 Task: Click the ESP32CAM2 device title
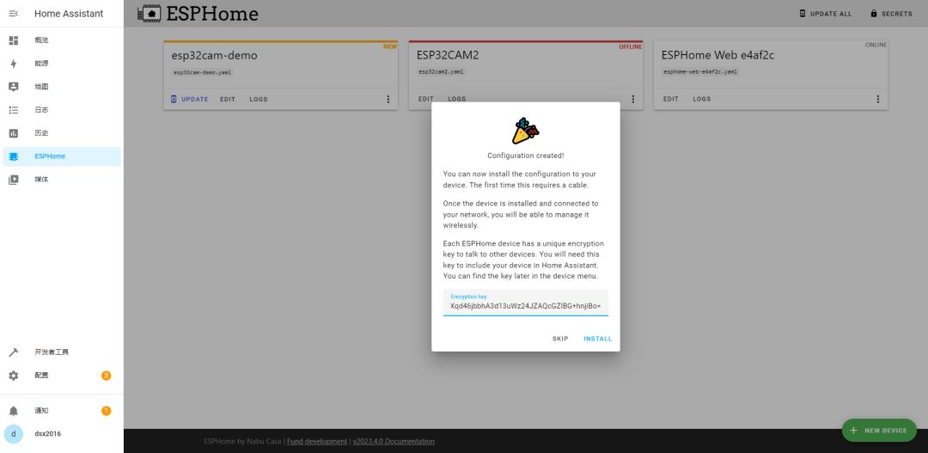(x=448, y=56)
